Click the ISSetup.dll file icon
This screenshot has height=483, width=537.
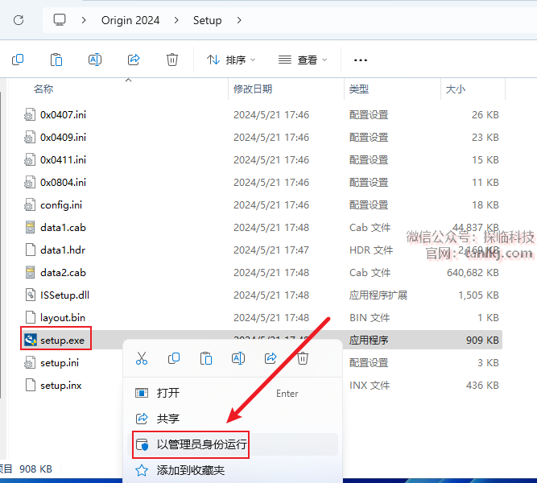click(x=31, y=295)
